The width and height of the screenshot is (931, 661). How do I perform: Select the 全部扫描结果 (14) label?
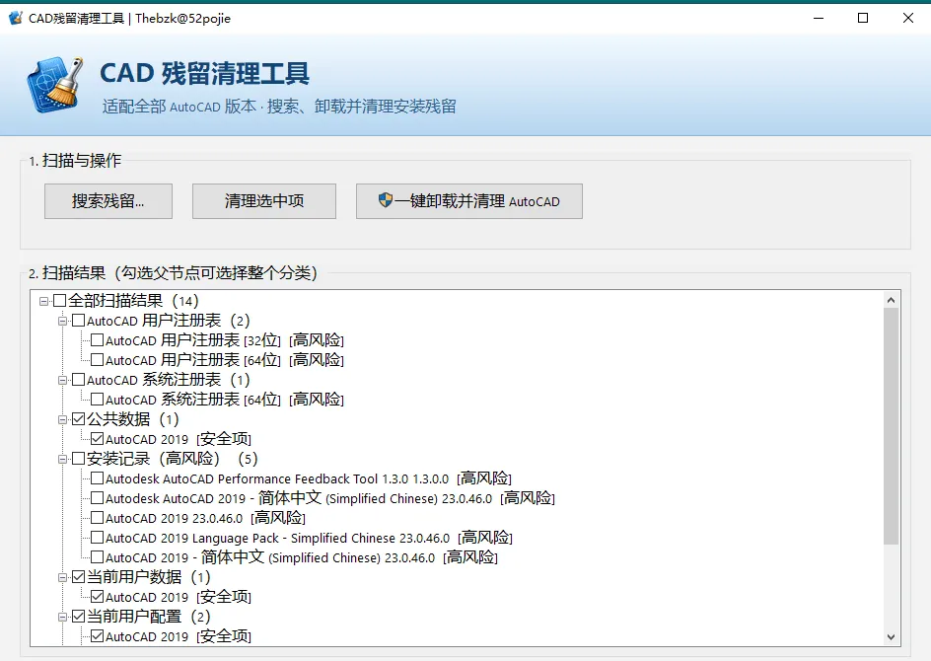click(x=133, y=301)
